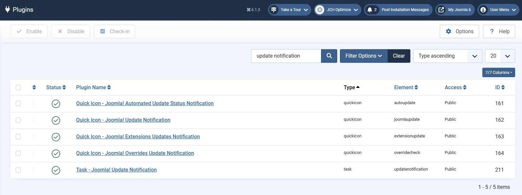The image size is (522, 195).
Task: Open Quick Icon Automated Update Status Notification link
Action: (x=145, y=103)
